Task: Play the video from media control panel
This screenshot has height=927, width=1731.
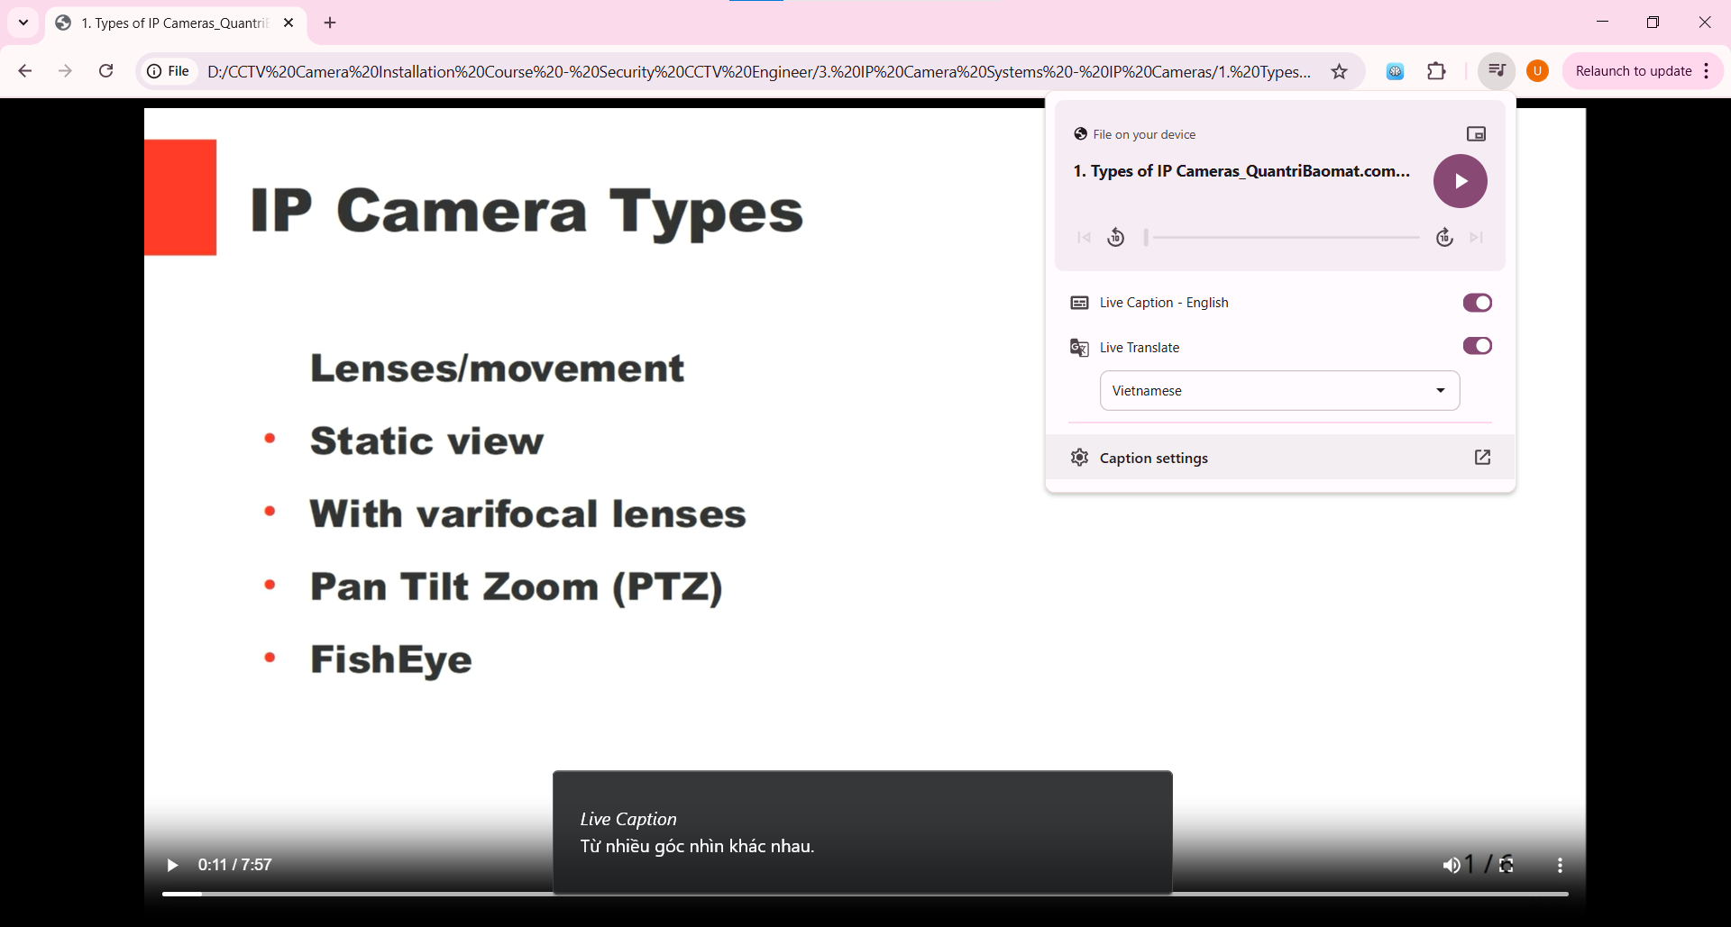Action: coord(1460,181)
